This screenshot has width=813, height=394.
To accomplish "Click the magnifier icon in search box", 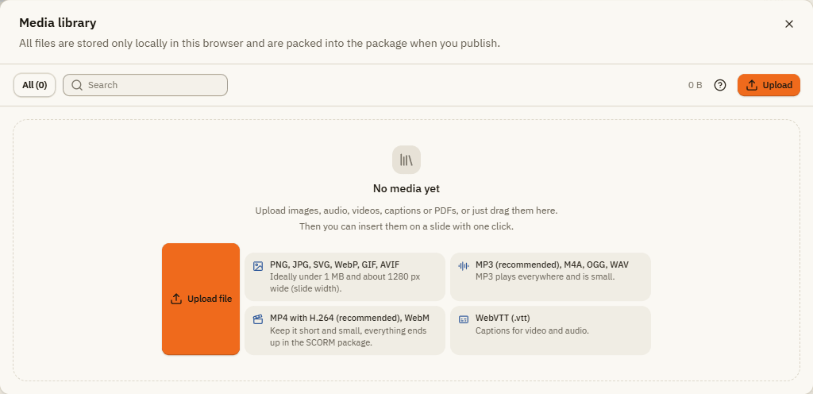I will coord(77,85).
